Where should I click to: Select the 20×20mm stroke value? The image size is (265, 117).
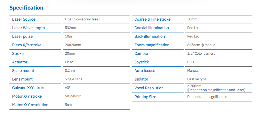click(73, 45)
